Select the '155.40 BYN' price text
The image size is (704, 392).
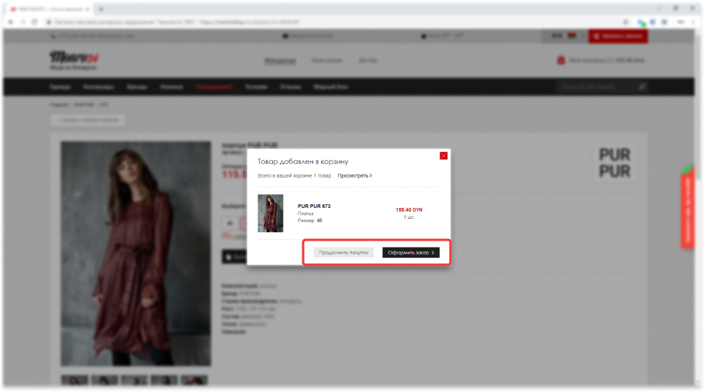pos(409,210)
